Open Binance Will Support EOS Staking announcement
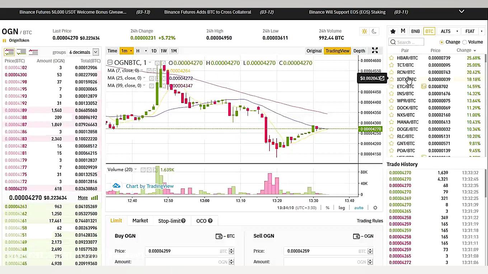The height and width of the screenshot is (274, 488). (x=347, y=12)
